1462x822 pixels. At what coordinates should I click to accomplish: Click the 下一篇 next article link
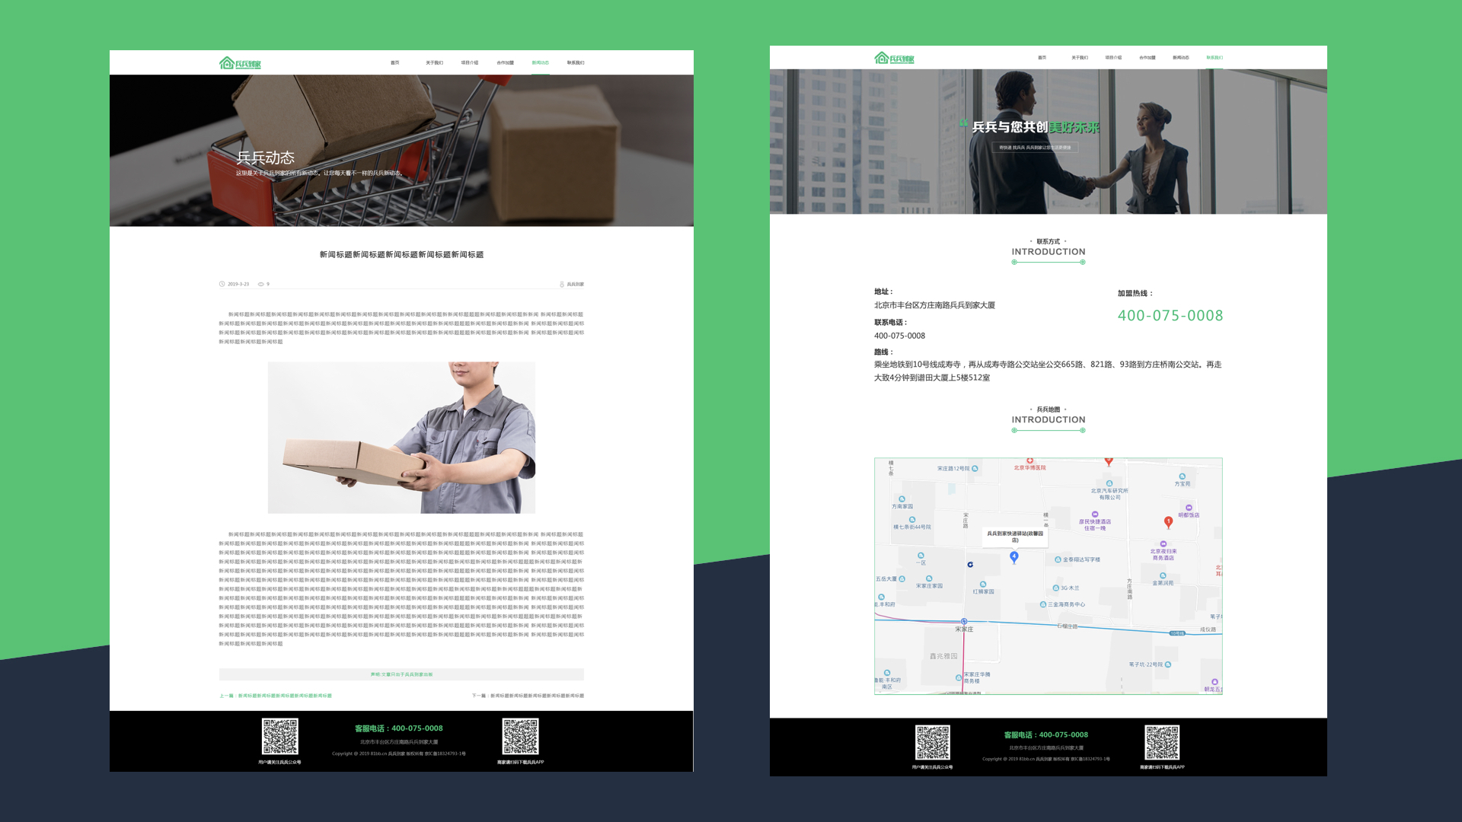coord(527,696)
